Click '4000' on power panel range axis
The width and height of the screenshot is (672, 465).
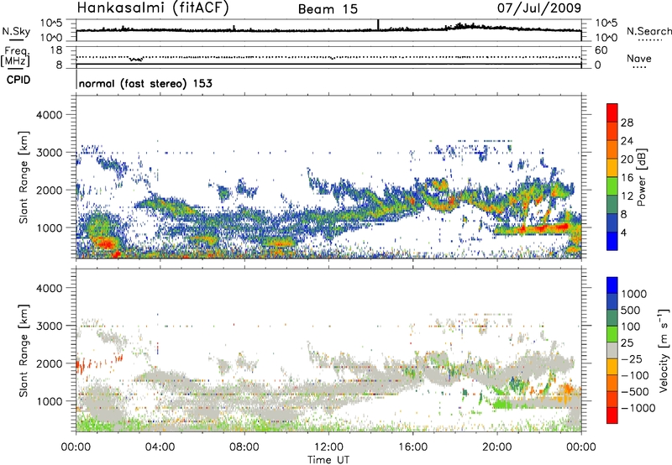pos(49,115)
